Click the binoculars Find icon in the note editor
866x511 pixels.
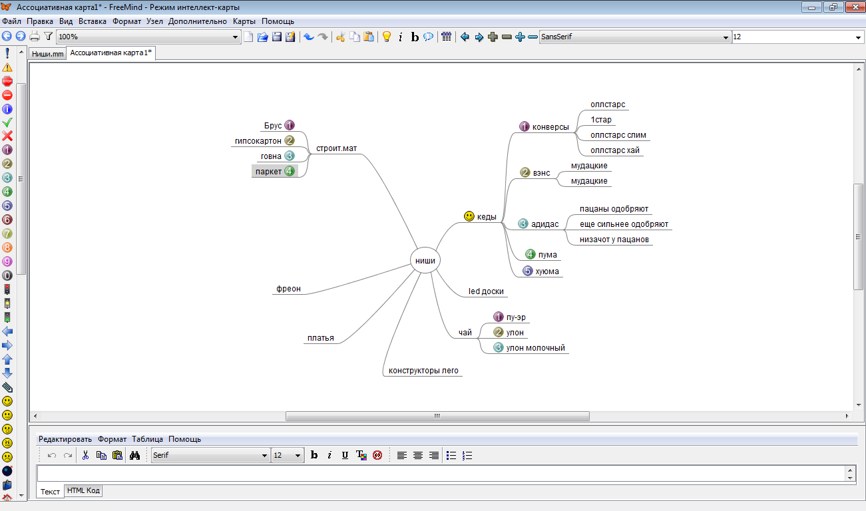pyautogui.click(x=134, y=455)
